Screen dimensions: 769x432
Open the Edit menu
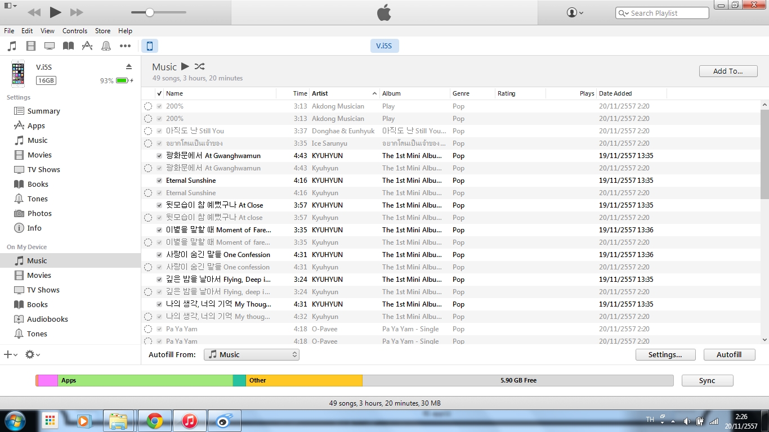(27, 31)
